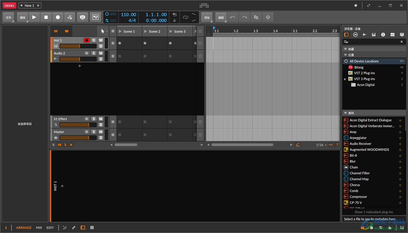Image resolution: width=408 pixels, height=233 pixels.
Task: Clear the browser search field with the X
Action: coord(402,42)
